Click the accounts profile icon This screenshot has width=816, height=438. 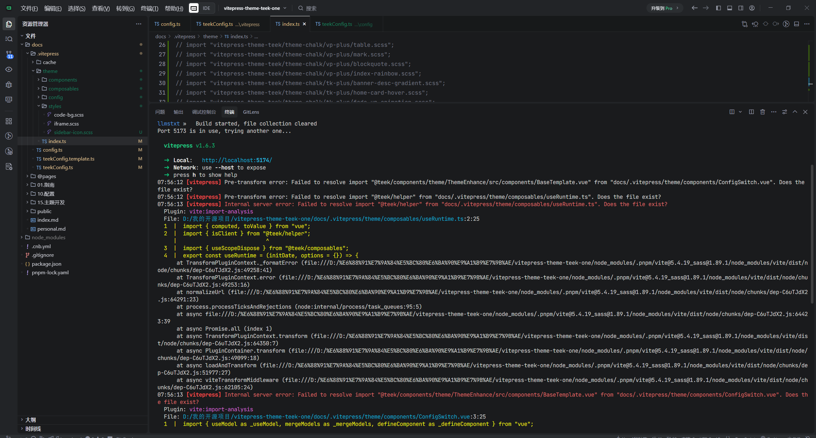[752, 8]
